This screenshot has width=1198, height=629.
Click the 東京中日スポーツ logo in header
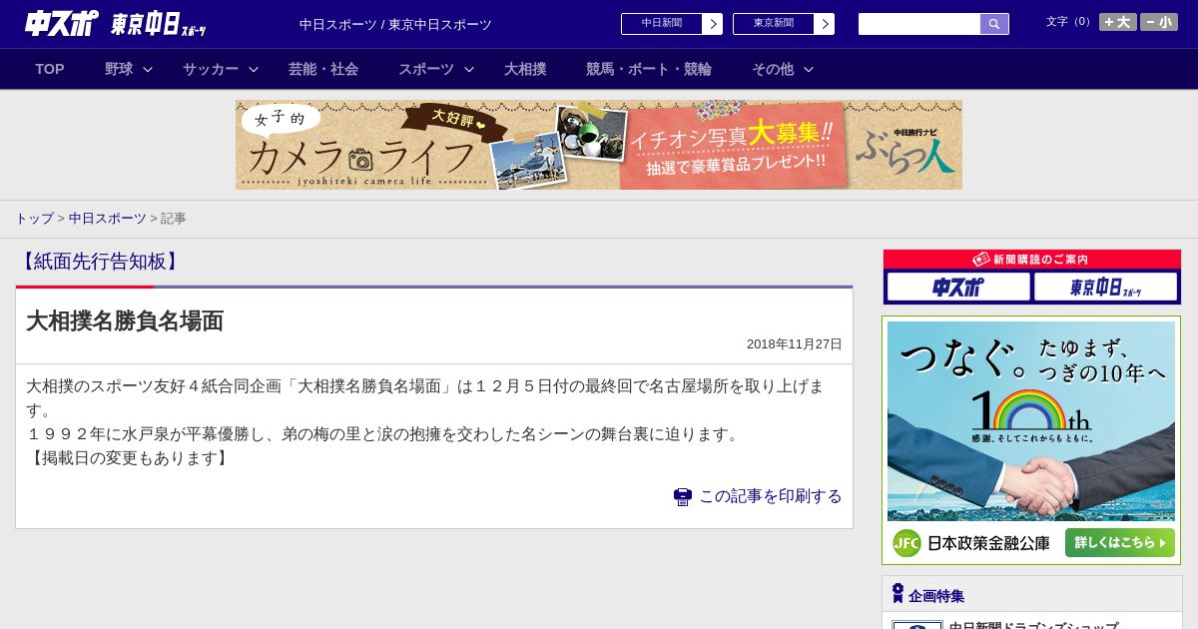[158, 24]
